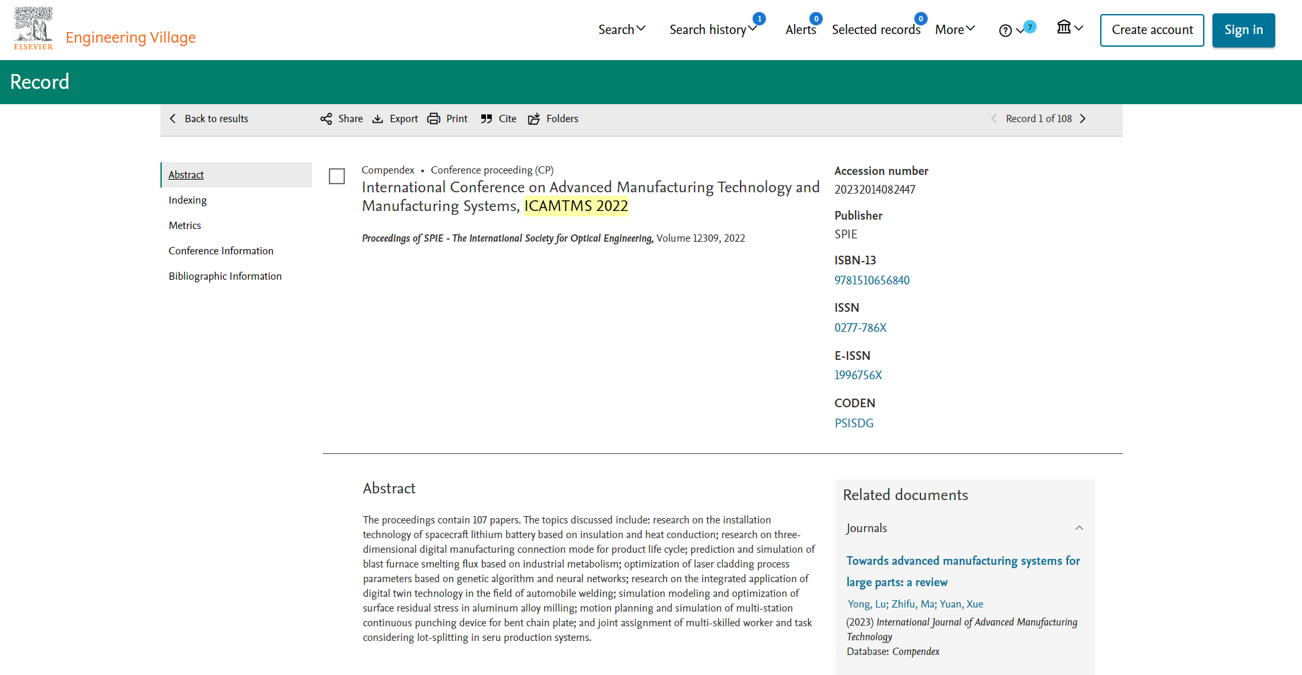Click the Conference proceeding (CP) label

click(x=493, y=170)
